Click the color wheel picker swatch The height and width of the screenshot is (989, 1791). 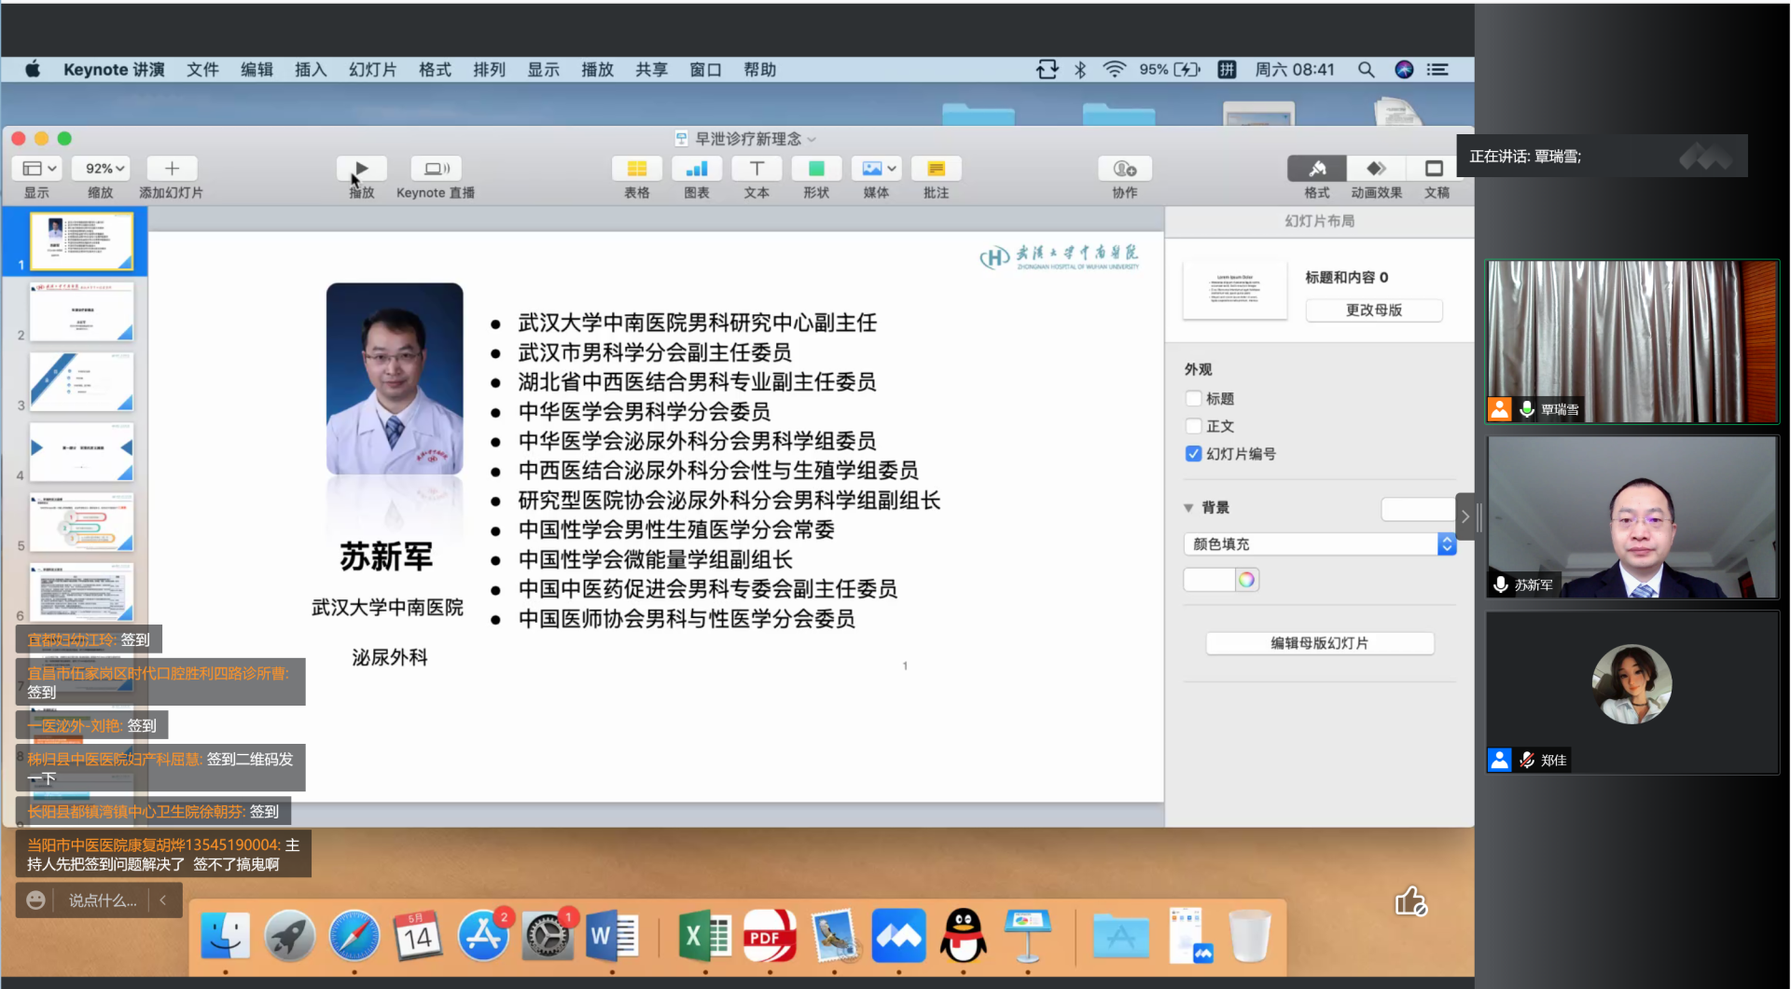[x=1246, y=580]
